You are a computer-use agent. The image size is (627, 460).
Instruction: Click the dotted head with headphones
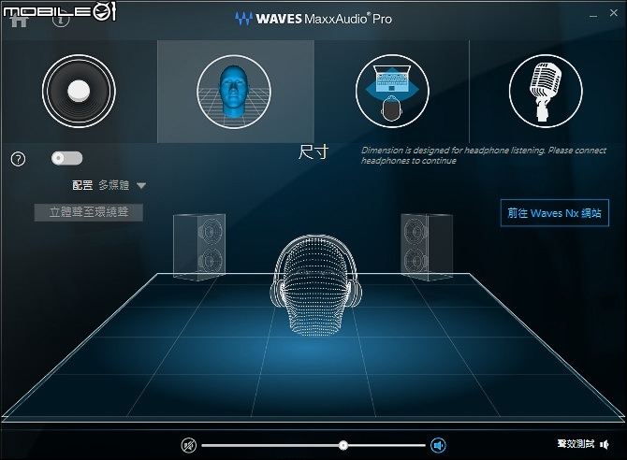(x=316, y=284)
